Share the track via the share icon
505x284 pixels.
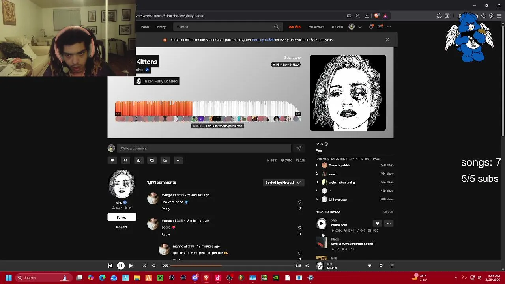[138, 160]
